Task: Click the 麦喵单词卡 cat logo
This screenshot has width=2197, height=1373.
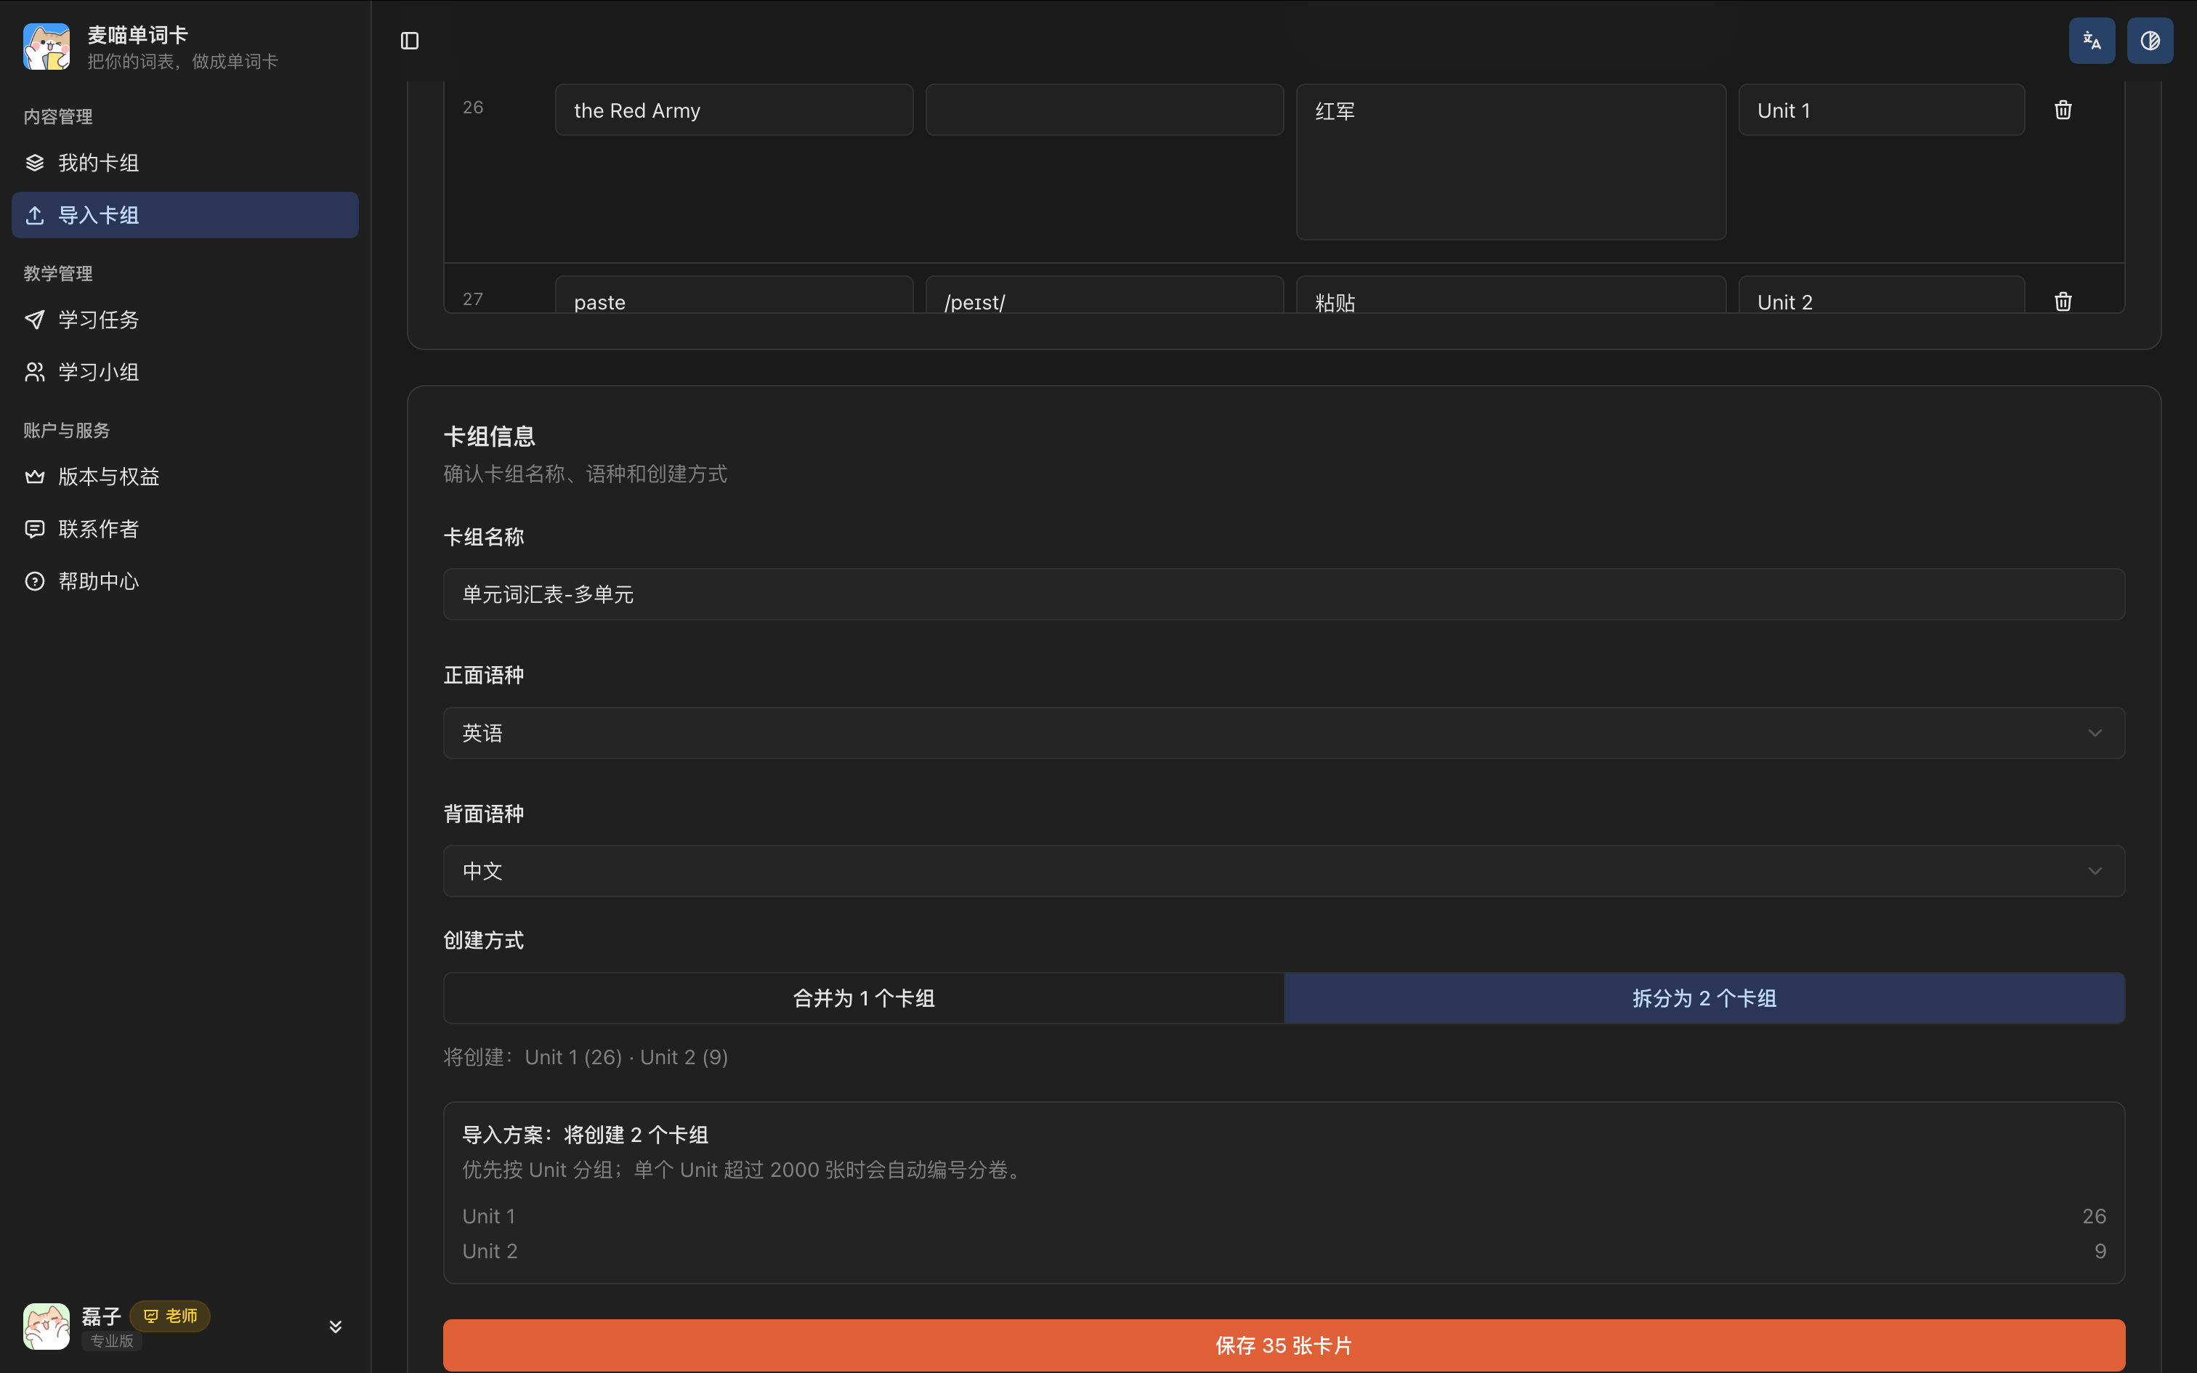Action: [46, 46]
